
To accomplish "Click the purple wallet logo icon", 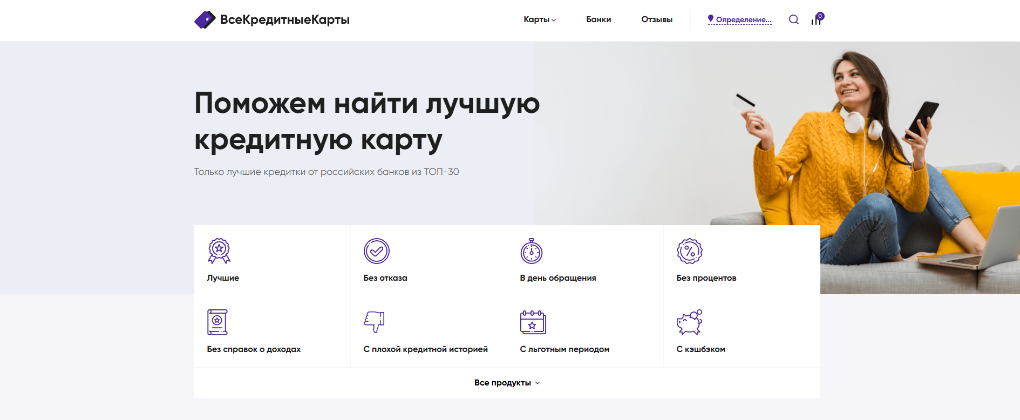I will click(205, 20).
